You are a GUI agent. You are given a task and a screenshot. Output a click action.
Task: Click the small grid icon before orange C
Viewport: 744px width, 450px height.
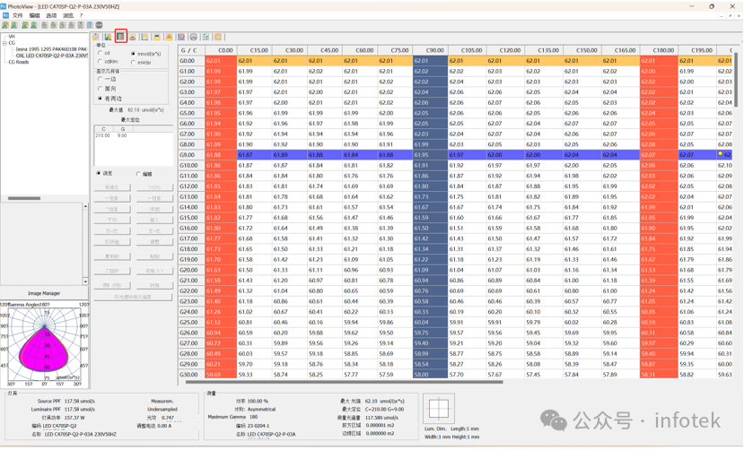(206, 37)
